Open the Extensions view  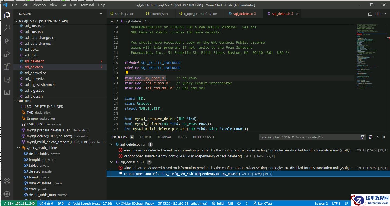(7, 67)
